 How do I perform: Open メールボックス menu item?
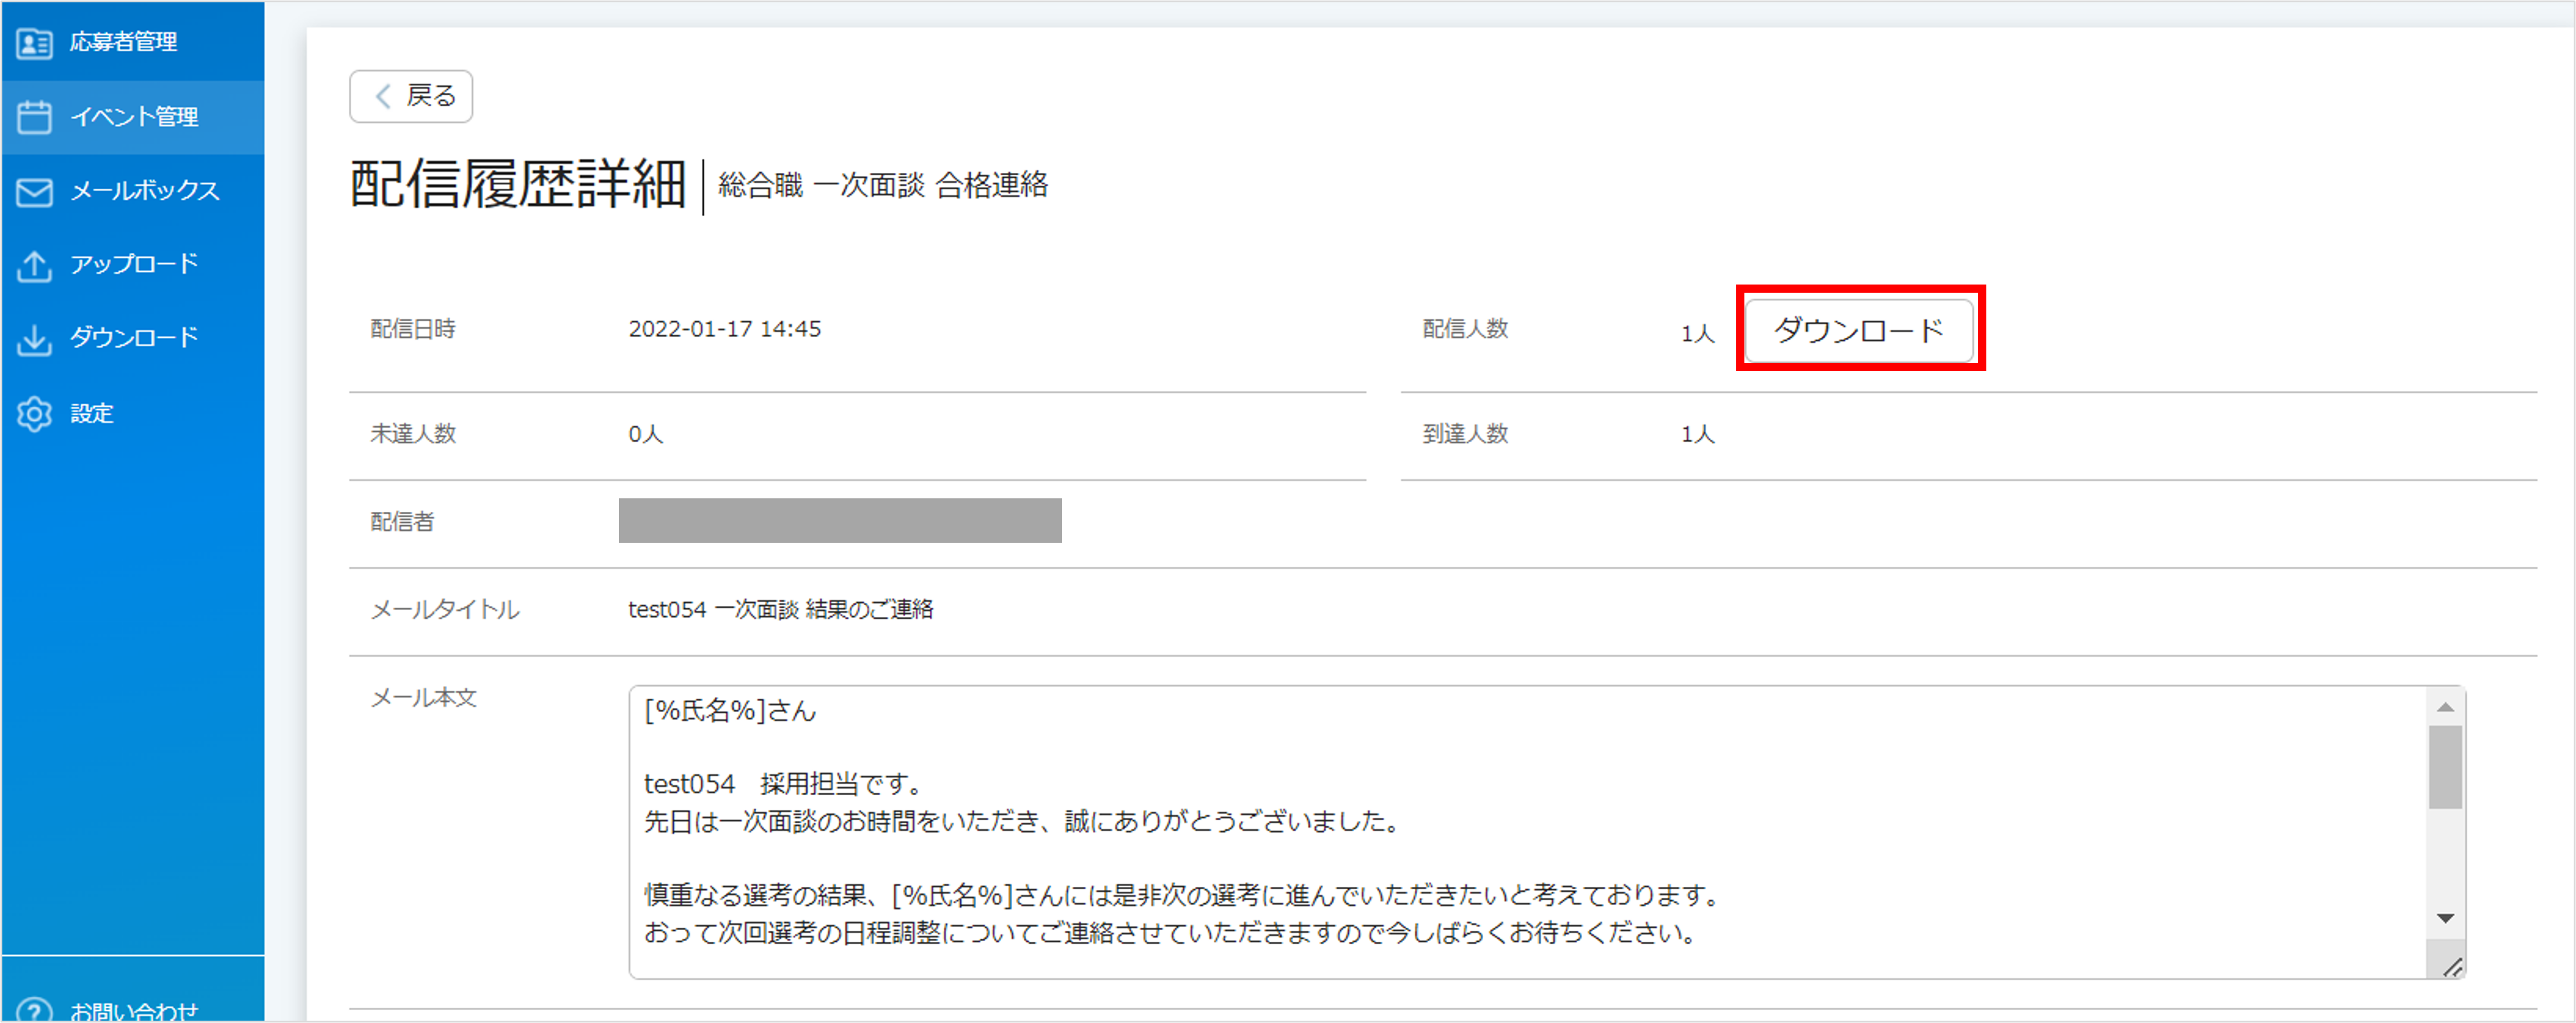coord(133,191)
